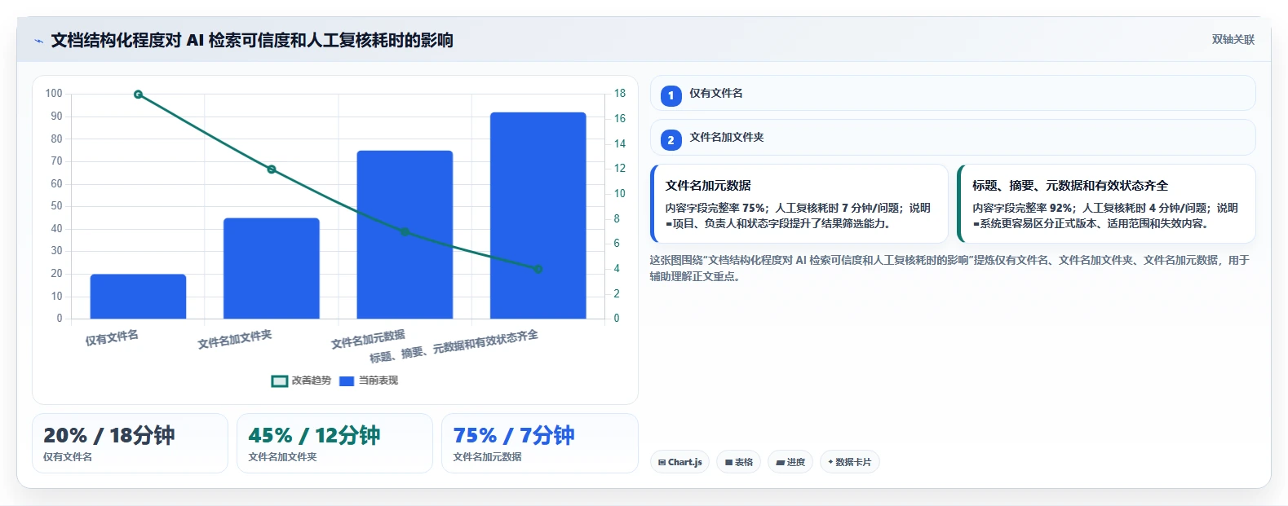Click the trend line point at 12

(x=272, y=169)
